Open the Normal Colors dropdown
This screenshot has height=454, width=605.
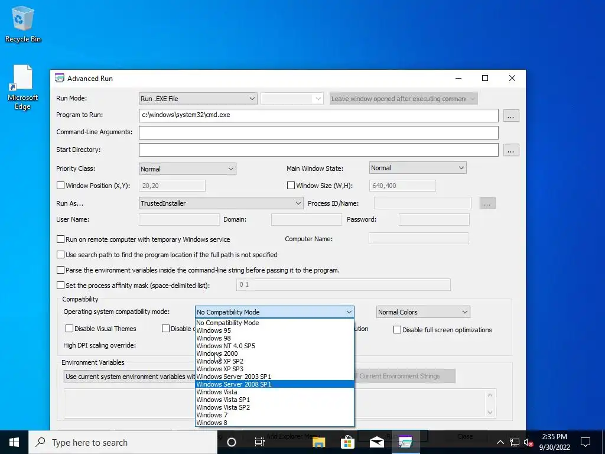(423, 312)
